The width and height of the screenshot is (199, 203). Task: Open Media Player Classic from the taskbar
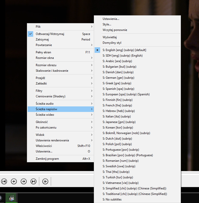11,198
